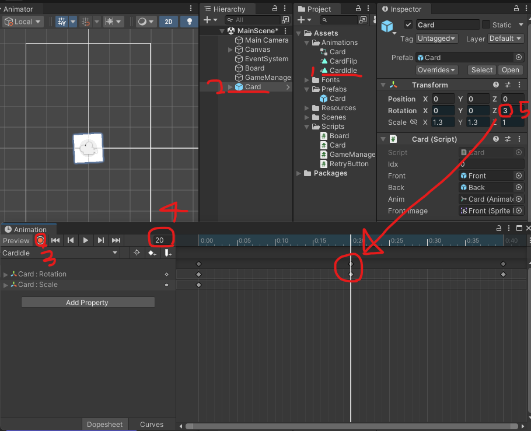Add animation event icon

point(168,253)
